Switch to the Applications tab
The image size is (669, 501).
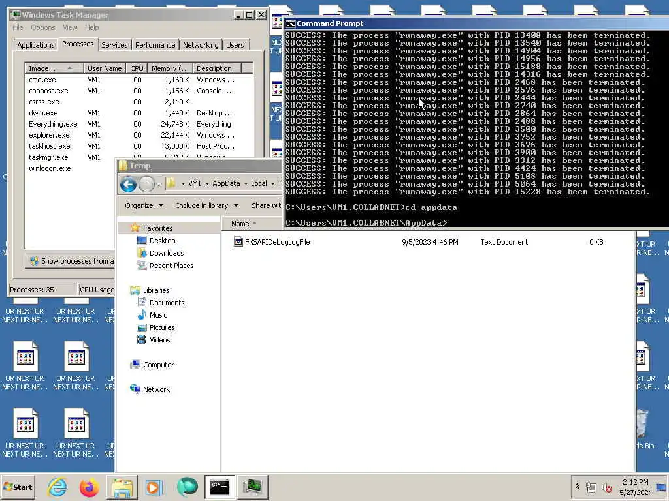(36, 45)
